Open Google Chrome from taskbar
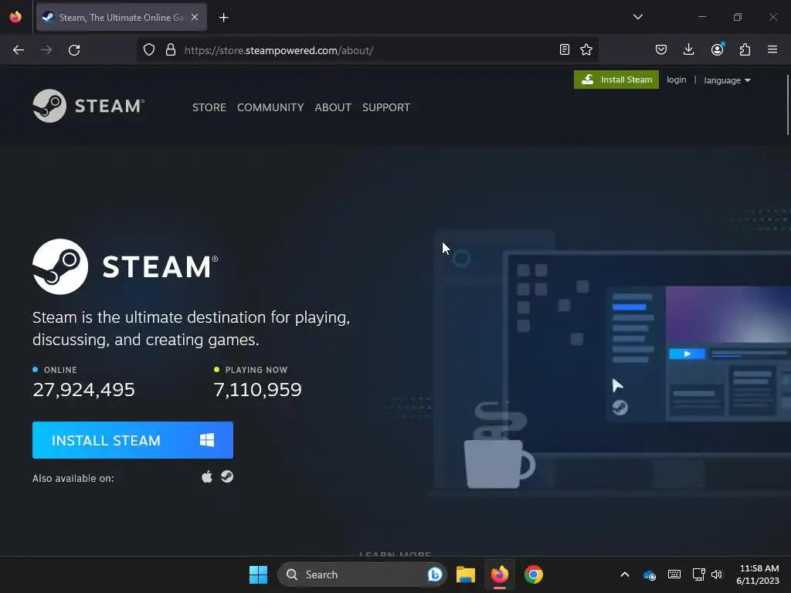Image resolution: width=791 pixels, height=593 pixels. 534,574
